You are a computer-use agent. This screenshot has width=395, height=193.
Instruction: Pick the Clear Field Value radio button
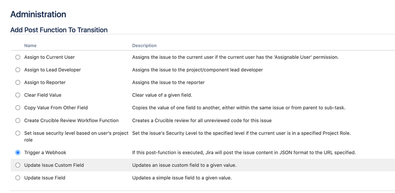18,95
